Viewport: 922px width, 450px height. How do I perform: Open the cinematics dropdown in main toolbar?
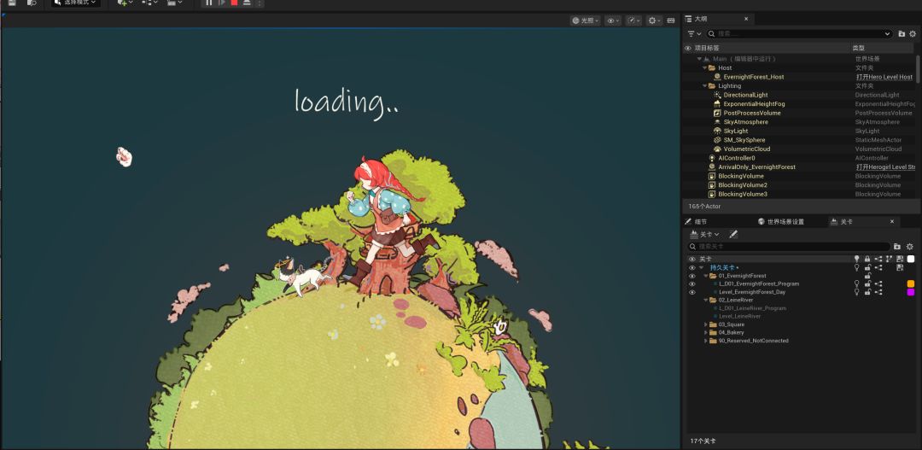[x=175, y=3]
